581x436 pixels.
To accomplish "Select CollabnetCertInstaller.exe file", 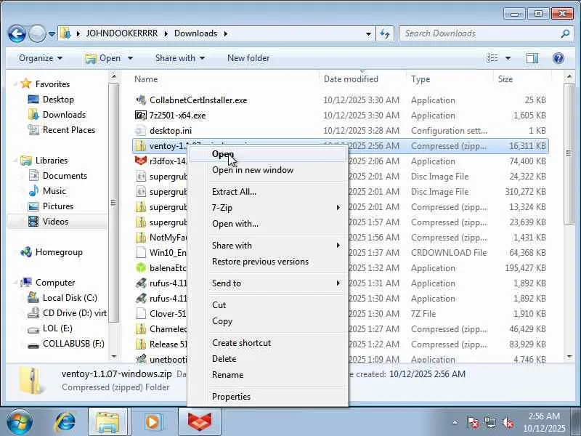I will (x=198, y=100).
